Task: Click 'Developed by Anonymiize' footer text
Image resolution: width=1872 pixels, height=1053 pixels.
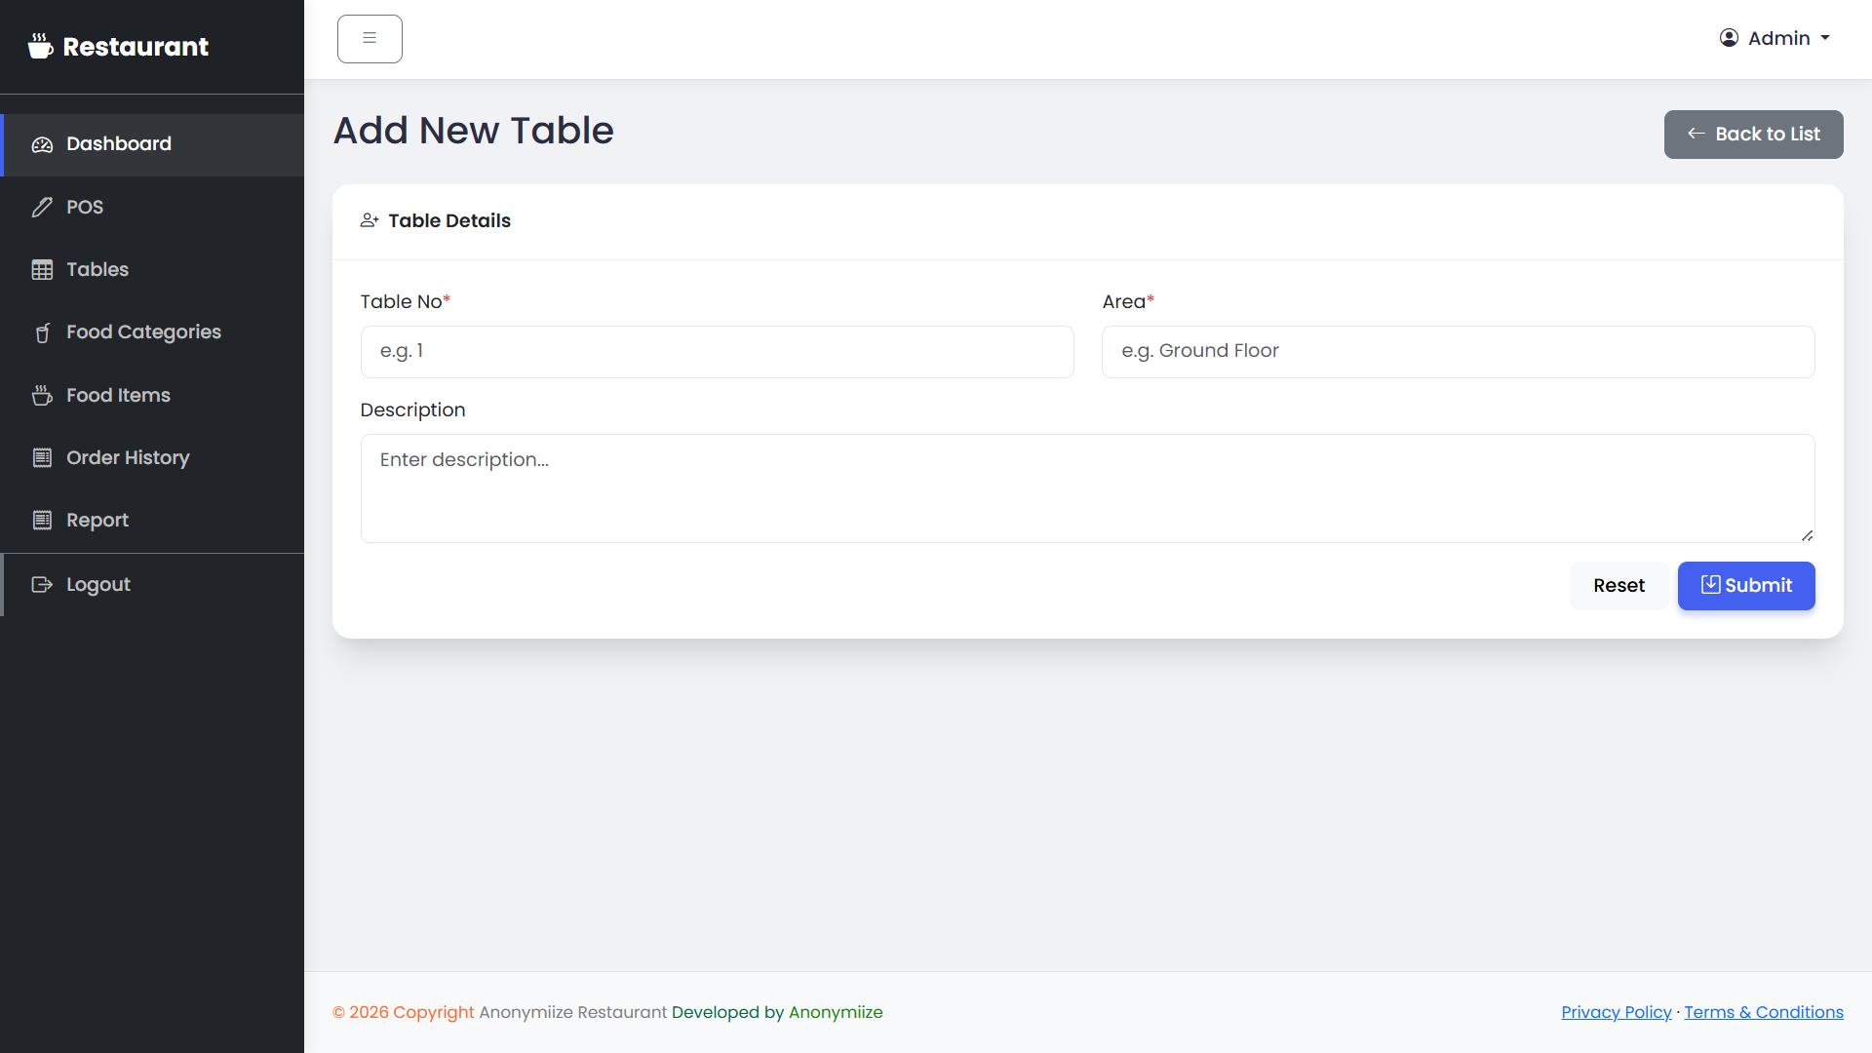Action: (x=777, y=1012)
